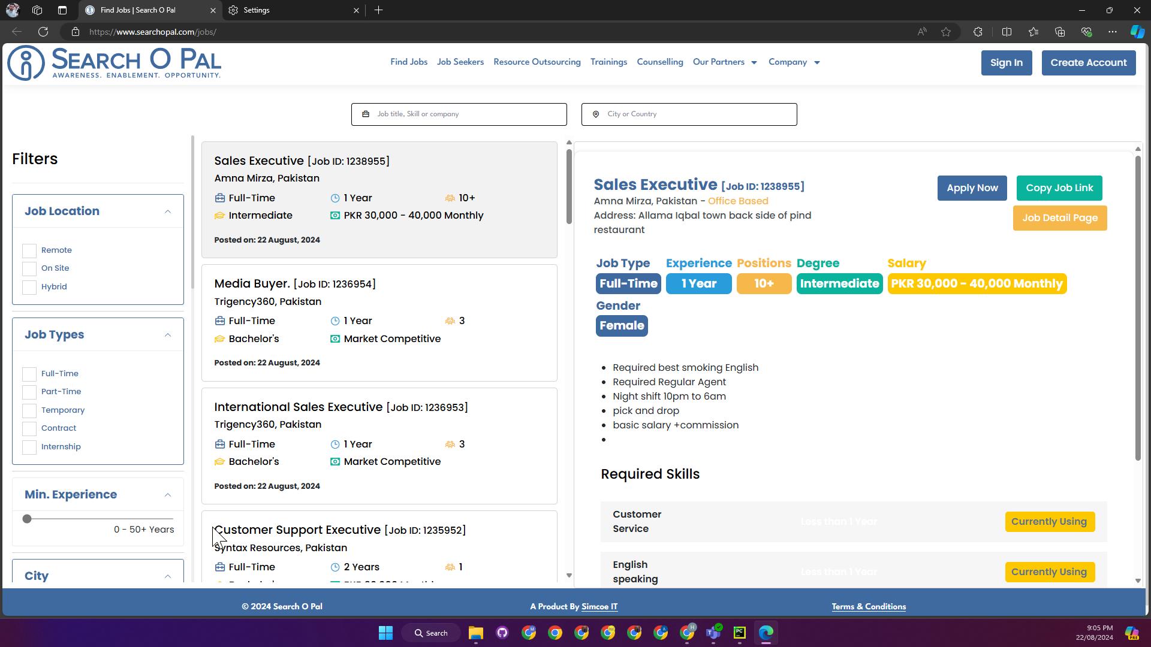Click the Apply Now button

[972, 188]
